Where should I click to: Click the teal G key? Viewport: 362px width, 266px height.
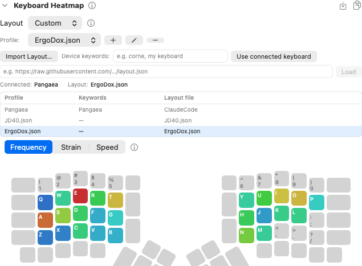pos(115,218)
